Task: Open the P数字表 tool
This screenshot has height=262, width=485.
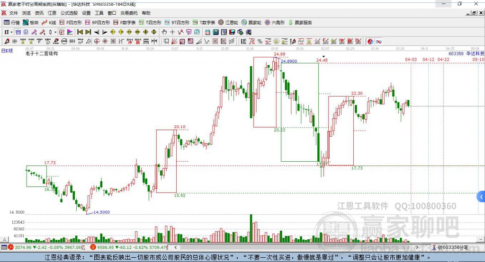Action: point(125,23)
